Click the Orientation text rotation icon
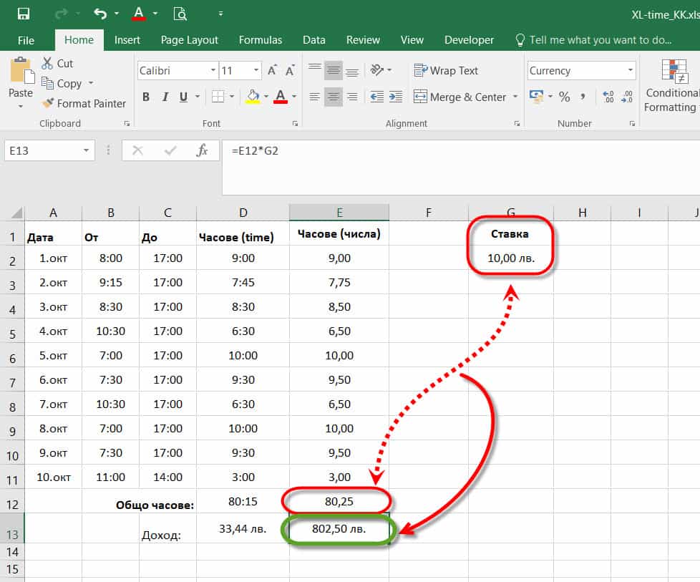Screen dimensions: 700x582 coord(377,70)
